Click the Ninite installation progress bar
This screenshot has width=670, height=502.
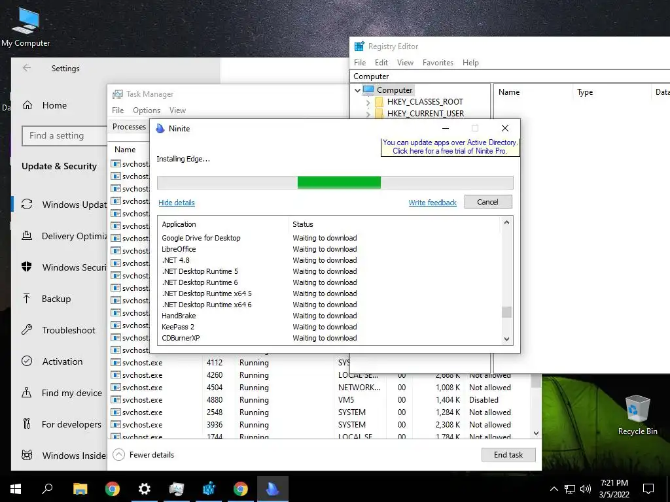(335, 183)
